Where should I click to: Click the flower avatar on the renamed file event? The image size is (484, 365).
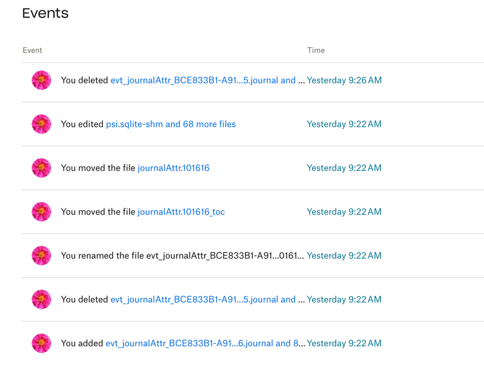41,256
